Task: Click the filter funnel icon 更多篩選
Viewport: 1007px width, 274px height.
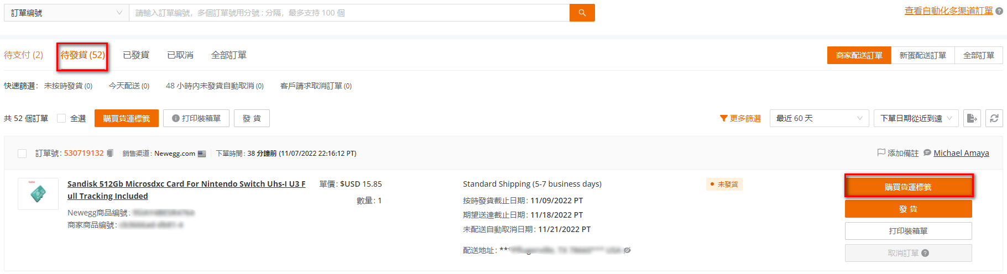Action: coord(723,118)
